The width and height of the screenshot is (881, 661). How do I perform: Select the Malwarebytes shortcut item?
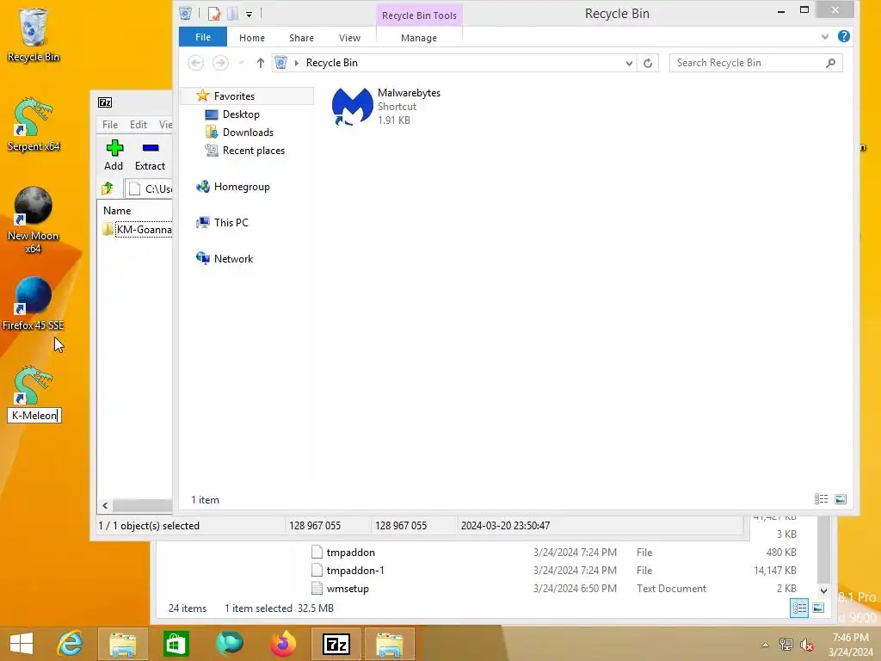386,107
